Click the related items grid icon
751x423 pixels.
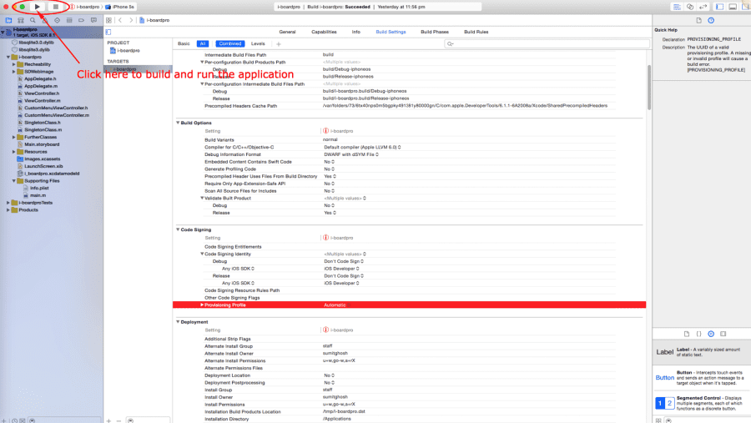click(108, 20)
